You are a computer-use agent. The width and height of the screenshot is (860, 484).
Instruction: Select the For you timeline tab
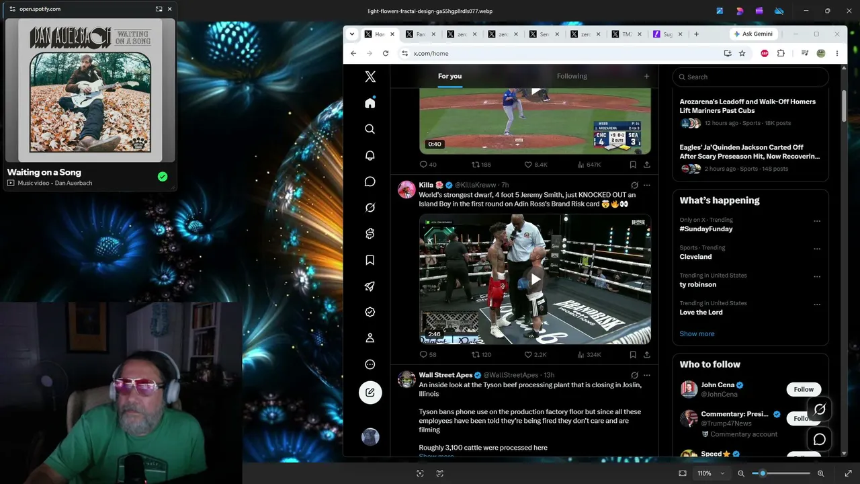coord(450,76)
